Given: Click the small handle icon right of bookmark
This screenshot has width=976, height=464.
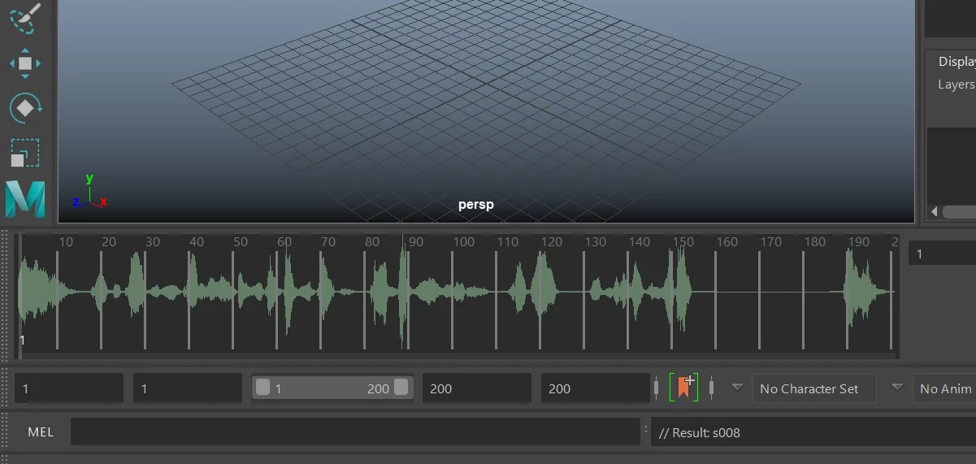Looking at the screenshot, I should coord(711,388).
